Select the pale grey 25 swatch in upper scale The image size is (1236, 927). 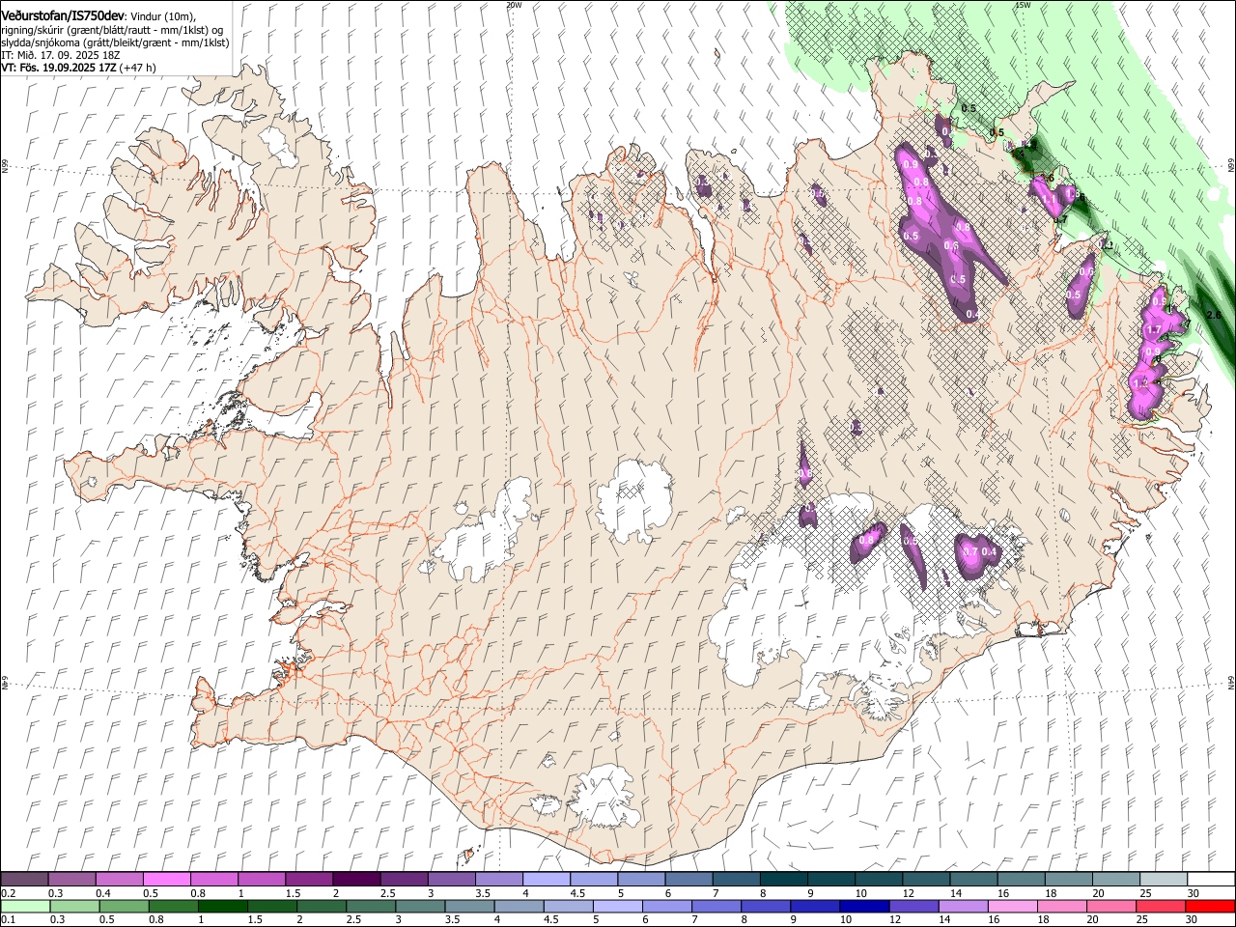(x=1164, y=880)
